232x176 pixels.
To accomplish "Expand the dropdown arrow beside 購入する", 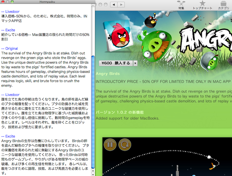I will click(135, 63).
